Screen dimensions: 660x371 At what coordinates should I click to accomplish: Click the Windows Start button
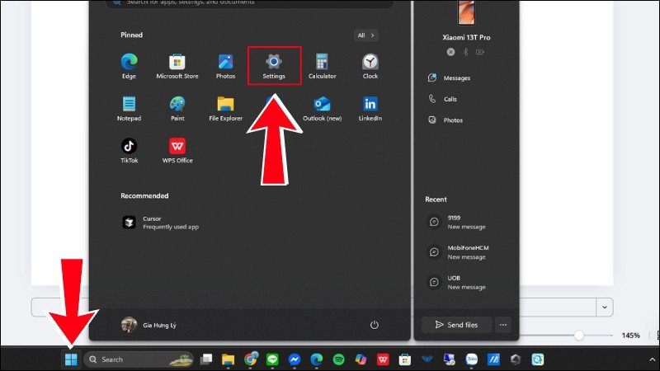click(71, 359)
